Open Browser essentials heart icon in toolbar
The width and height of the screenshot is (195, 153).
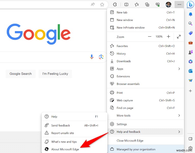click(157, 5)
